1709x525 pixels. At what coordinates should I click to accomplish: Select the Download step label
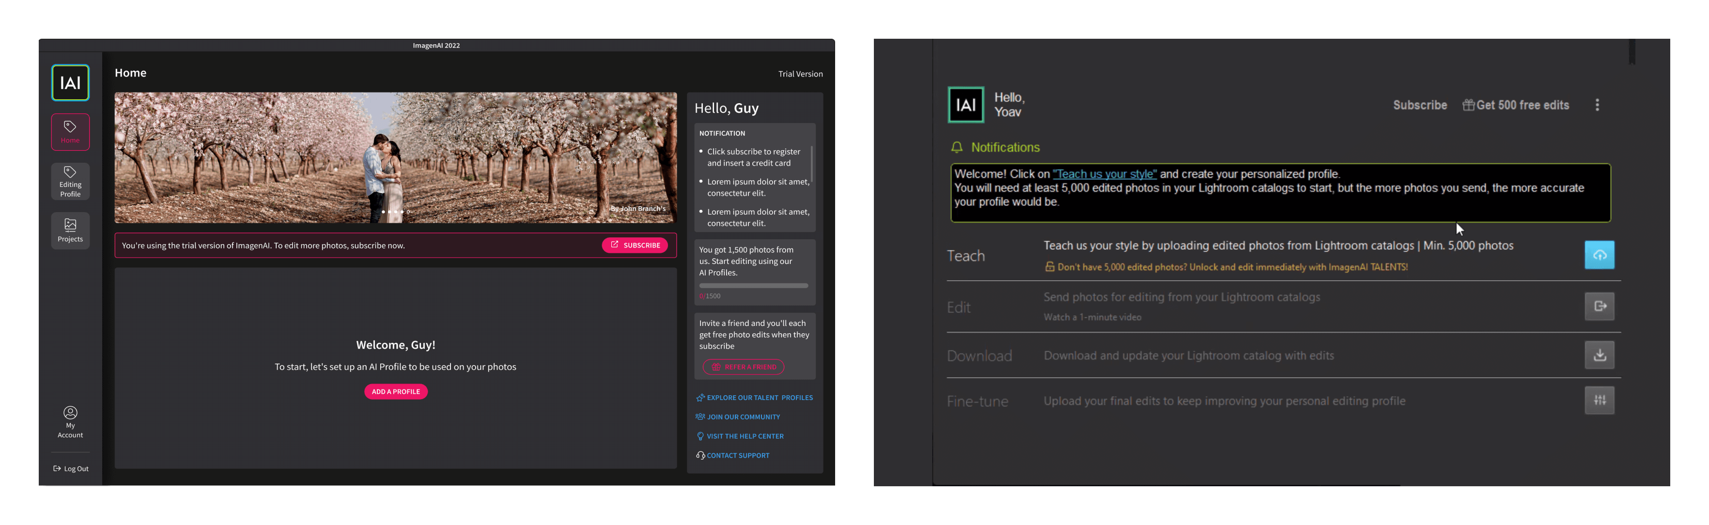coord(979,356)
